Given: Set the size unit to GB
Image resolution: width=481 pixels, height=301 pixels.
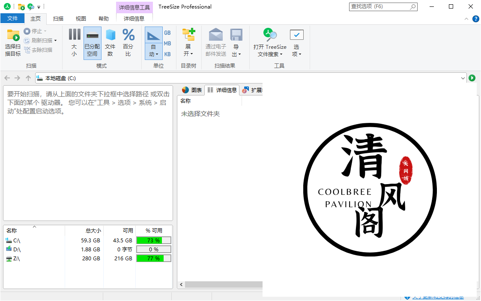Looking at the screenshot, I should [167, 33].
